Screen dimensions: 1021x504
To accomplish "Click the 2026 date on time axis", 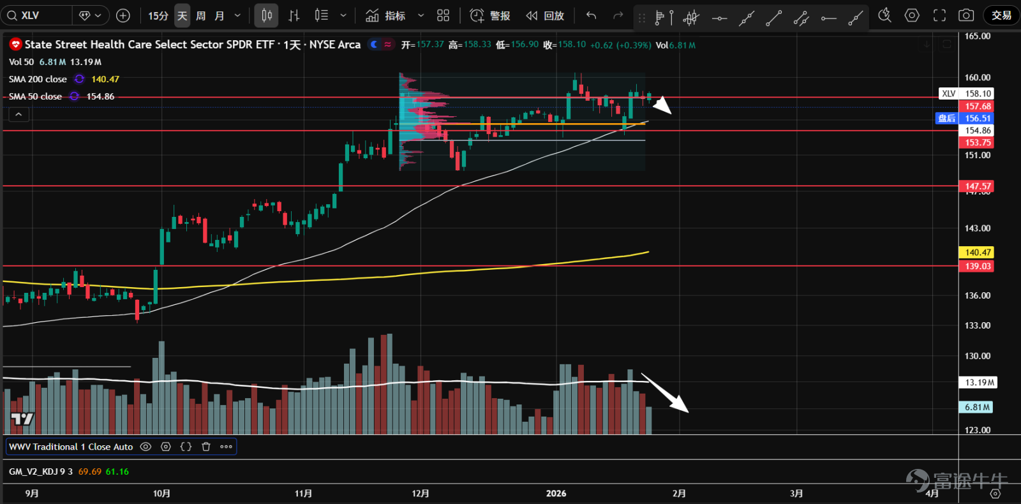I will 556,493.
